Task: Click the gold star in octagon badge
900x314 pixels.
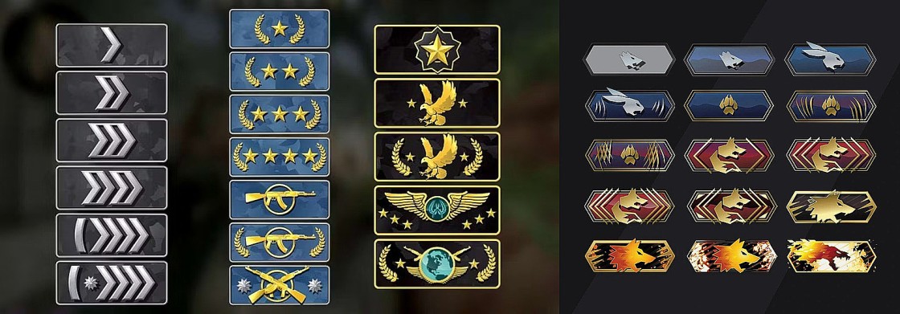Action: (x=437, y=49)
